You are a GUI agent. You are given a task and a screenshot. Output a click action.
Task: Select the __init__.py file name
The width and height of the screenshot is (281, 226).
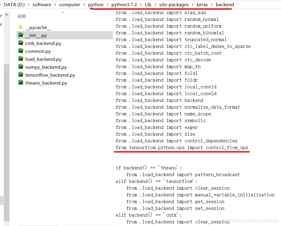tap(36, 36)
